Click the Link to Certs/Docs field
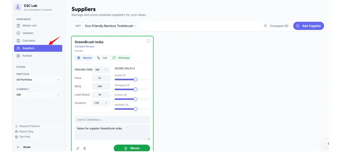The height and width of the screenshot is (152, 341). click(x=112, y=119)
